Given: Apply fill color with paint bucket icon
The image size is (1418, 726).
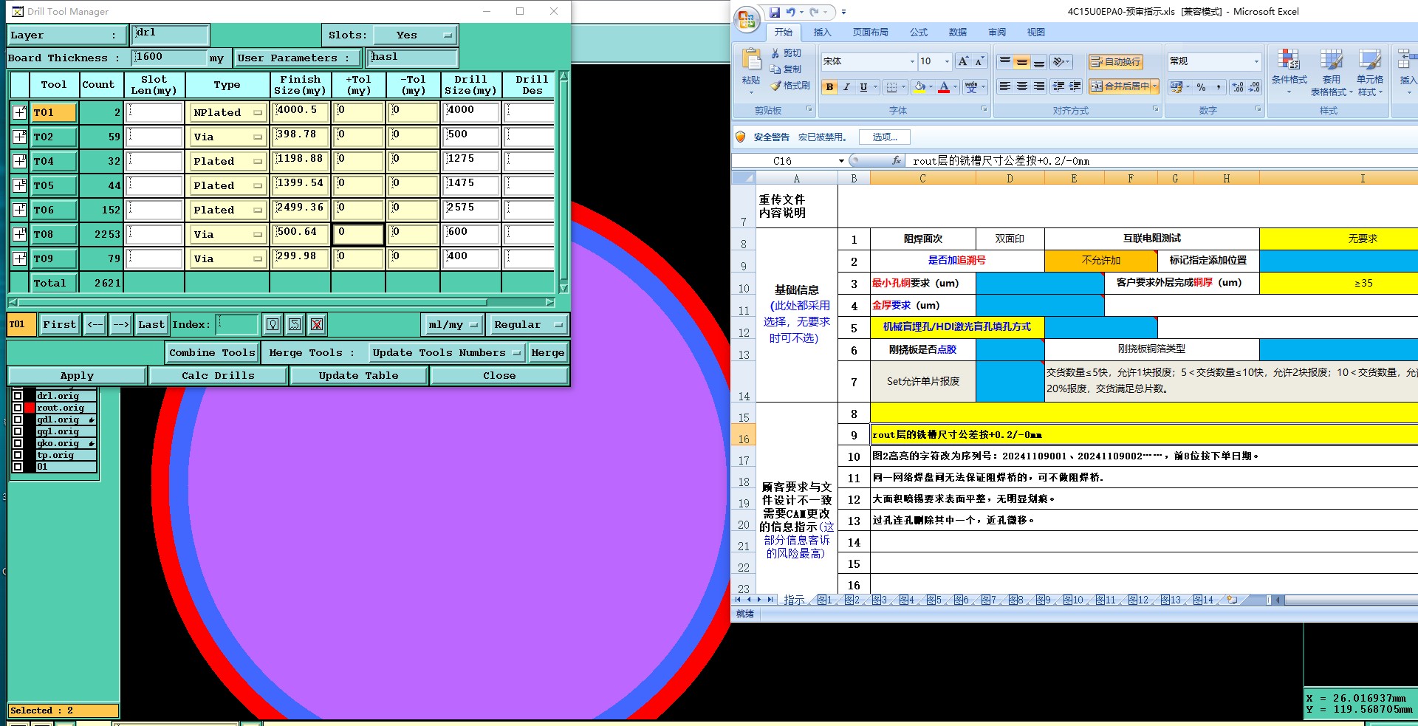Looking at the screenshot, I should (919, 87).
